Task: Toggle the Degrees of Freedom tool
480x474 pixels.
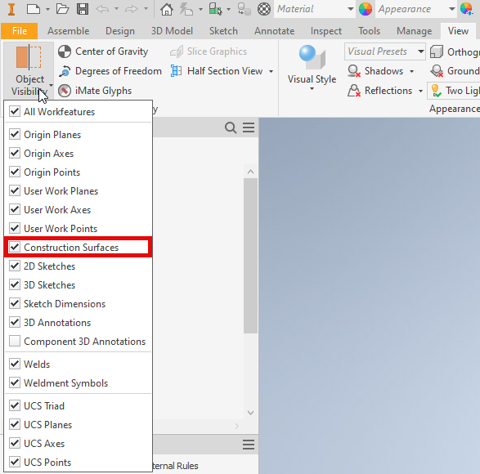Action: (x=110, y=71)
